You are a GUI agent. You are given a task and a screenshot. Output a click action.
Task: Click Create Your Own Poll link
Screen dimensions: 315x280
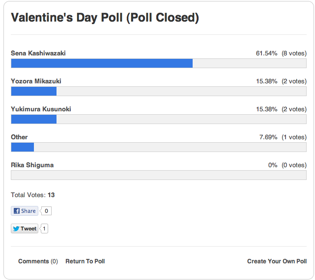[277, 261]
